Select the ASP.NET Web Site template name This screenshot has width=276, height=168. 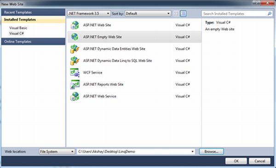click(x=97, y=25)
